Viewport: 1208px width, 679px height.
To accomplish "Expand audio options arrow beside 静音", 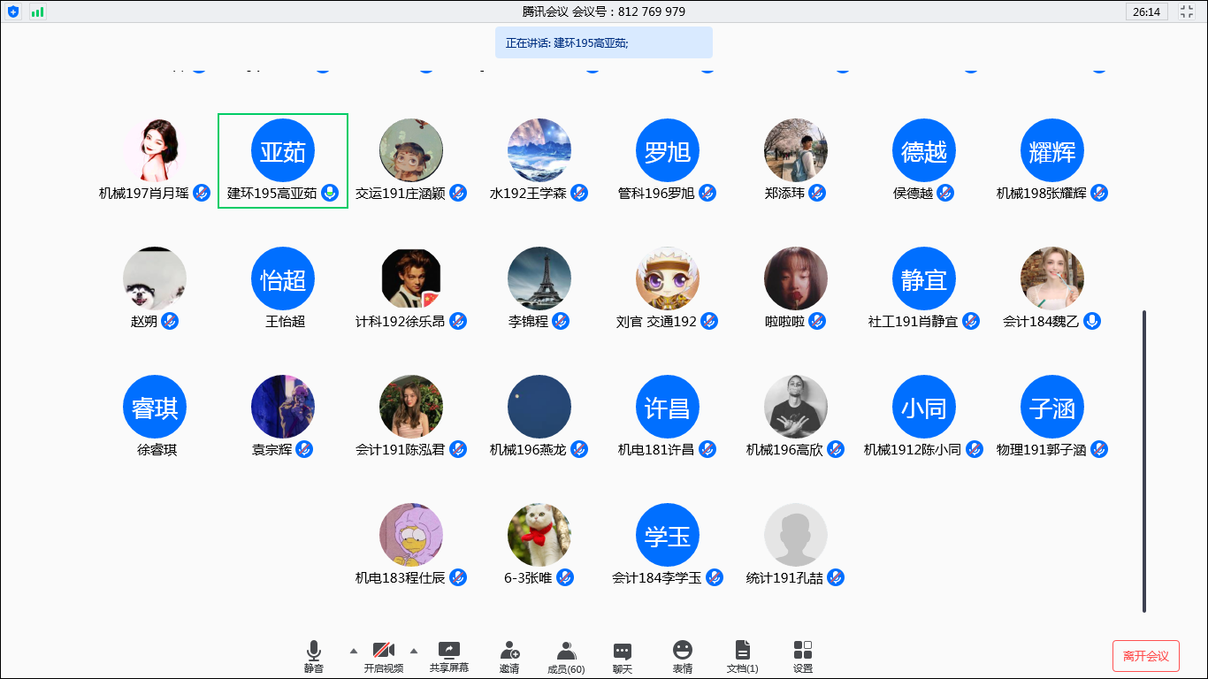I will [354, 650].
